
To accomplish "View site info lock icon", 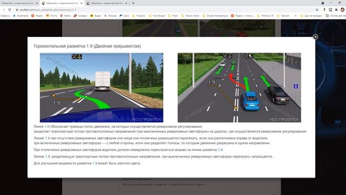I will 17,10.
